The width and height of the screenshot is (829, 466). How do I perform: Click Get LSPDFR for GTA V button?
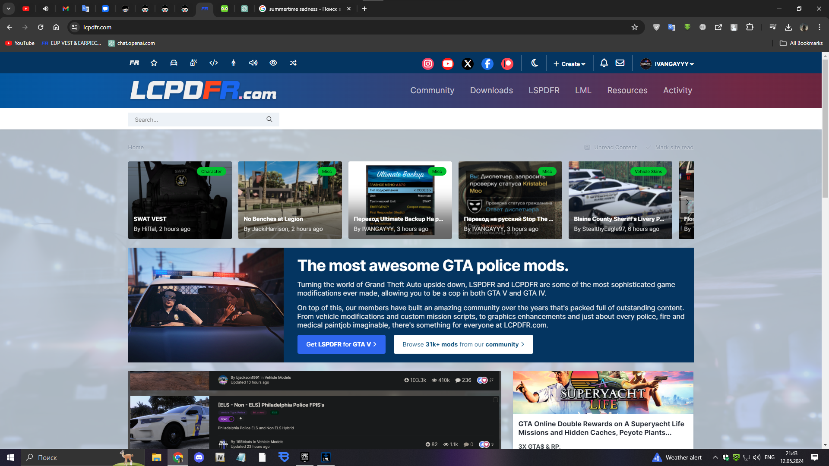pyautogui.click(x=342, y=344)
